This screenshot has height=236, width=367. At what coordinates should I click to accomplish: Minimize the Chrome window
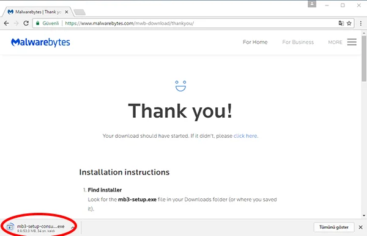327,5
